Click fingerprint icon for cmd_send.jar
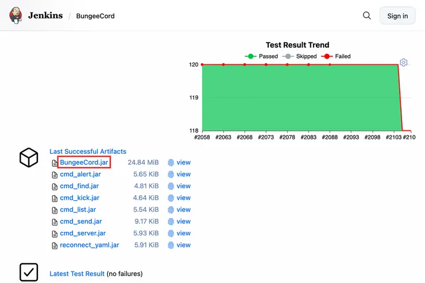Viewport: 425px width, 283px height. (x=171, y=222)
